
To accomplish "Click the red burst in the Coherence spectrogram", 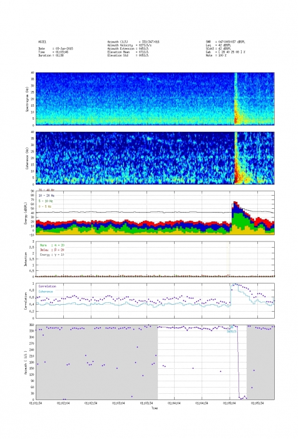I will point(238,168).
